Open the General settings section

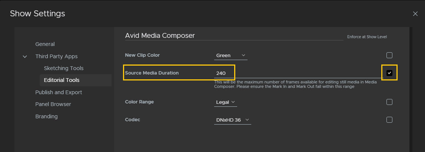(45, 44)
